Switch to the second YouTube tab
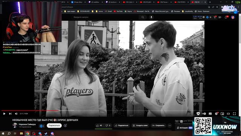Screen dimensions: 241x136 (148, 2)
